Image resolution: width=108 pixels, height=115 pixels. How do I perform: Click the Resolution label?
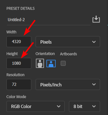[x=16, y=75]
